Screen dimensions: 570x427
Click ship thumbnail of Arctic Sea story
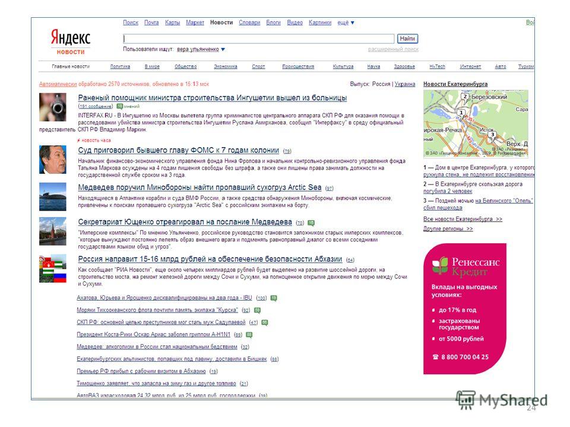point(53,197)
